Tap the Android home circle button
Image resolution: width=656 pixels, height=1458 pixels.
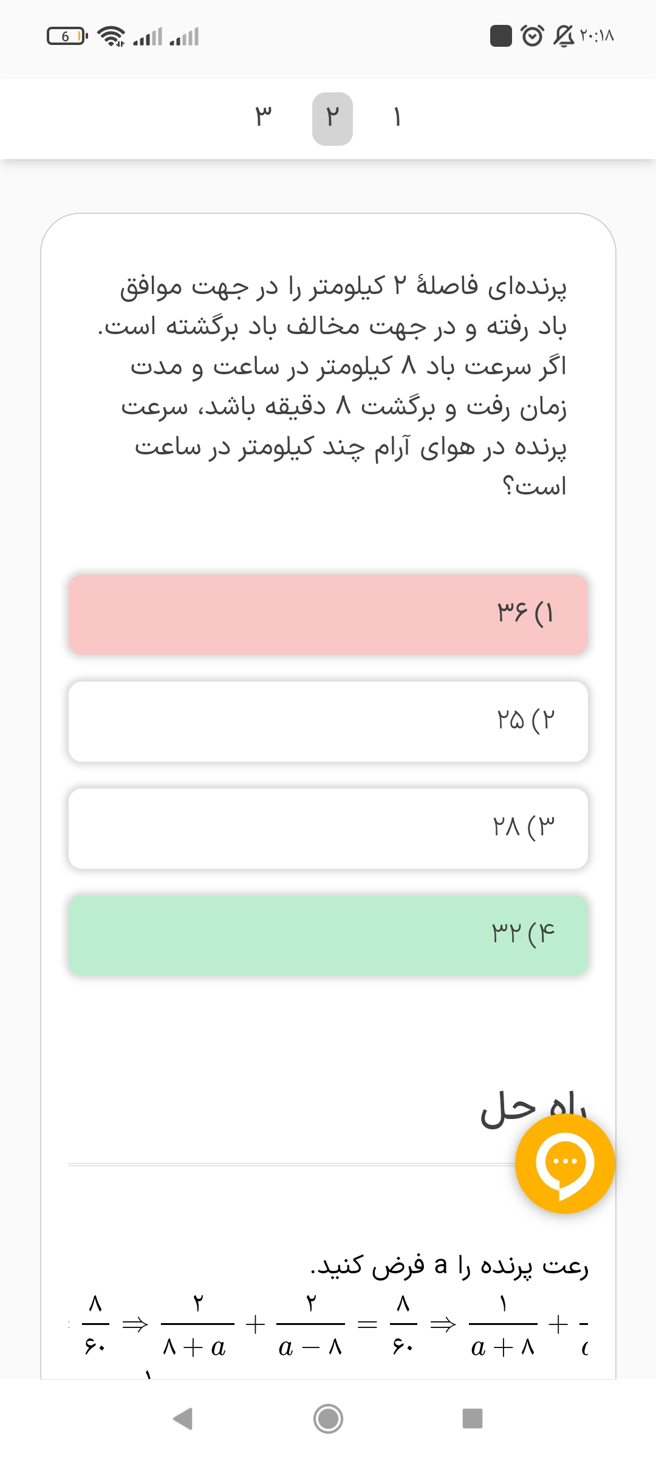(328, 1419)
